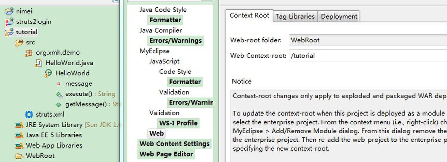
Task: Select Java Compiler preference category
Action: pos(160,30)
